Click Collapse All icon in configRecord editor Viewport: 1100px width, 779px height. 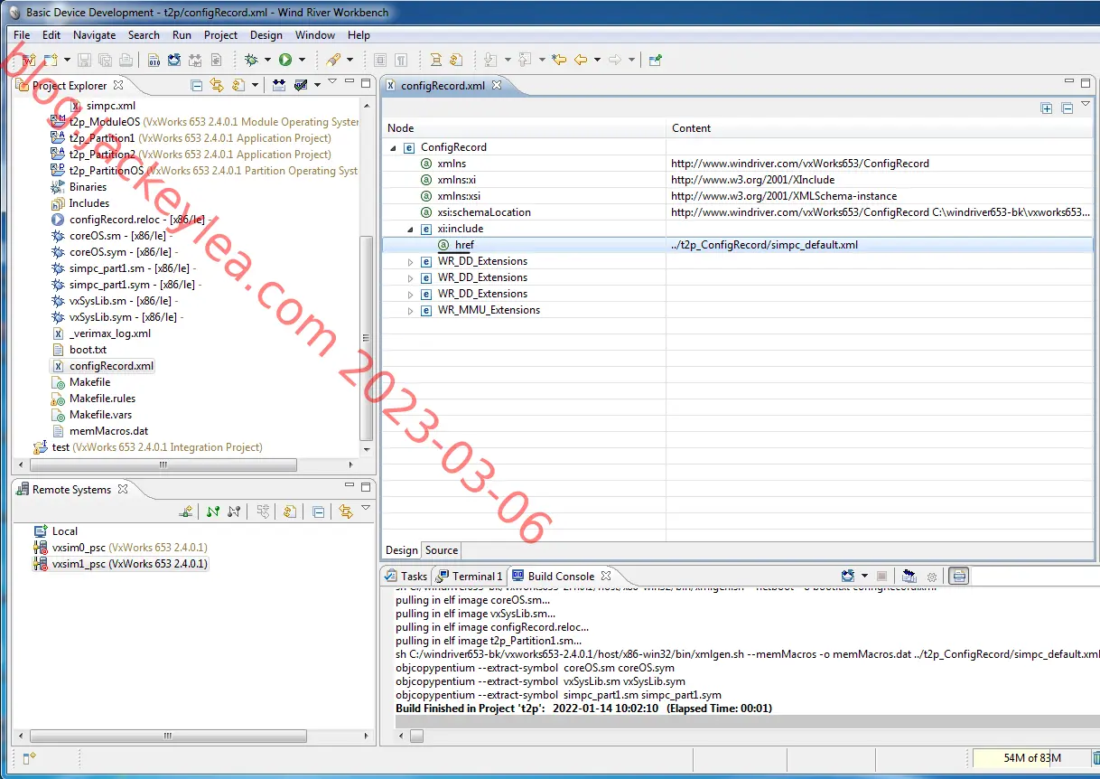(1067, 108)
